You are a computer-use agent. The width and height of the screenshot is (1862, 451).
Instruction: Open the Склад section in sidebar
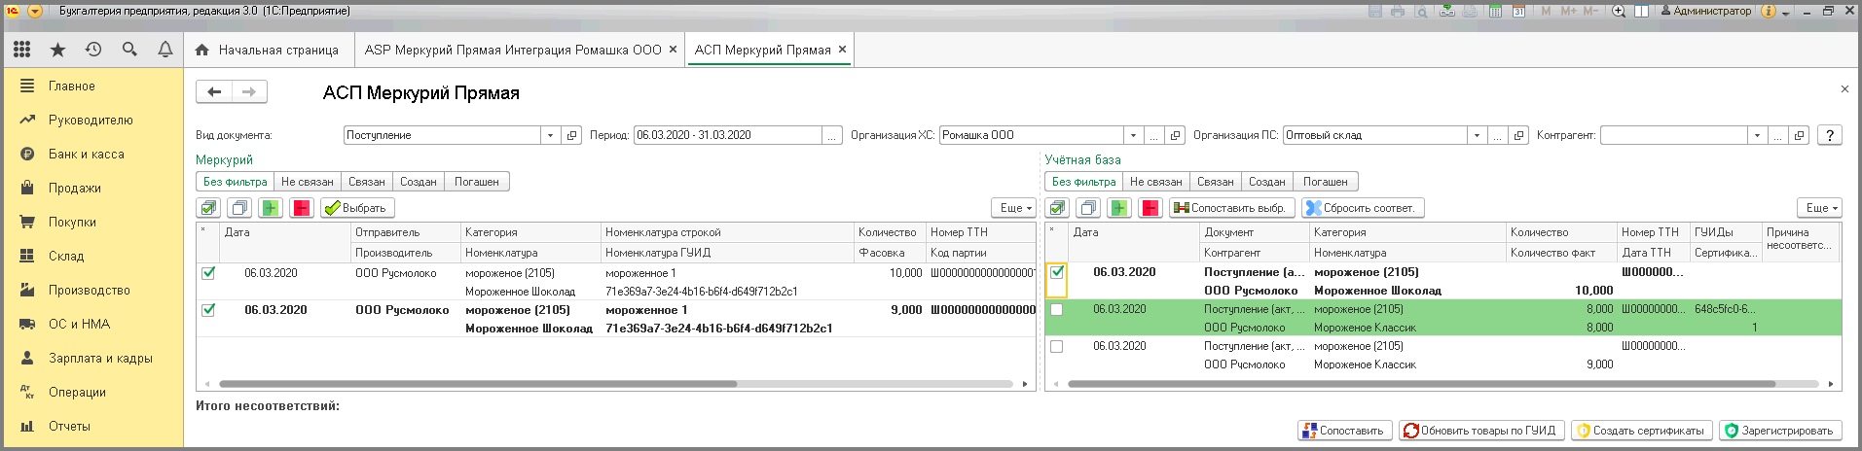pyautogui.click(x=66, y=256)
